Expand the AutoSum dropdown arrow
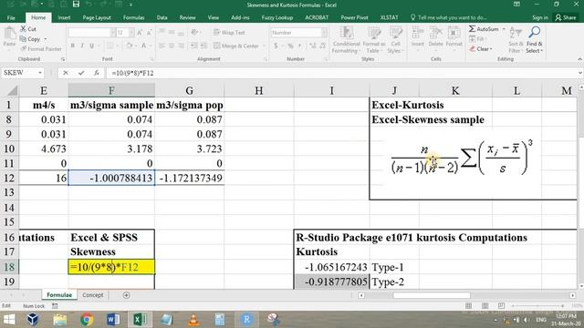 tap(504, 28)
